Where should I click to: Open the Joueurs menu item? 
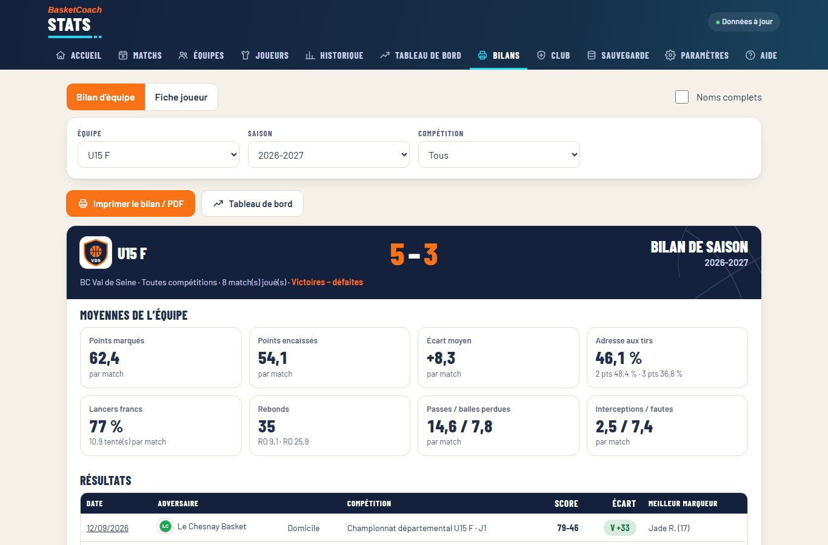pyautogui.click(x=265, y=55)
